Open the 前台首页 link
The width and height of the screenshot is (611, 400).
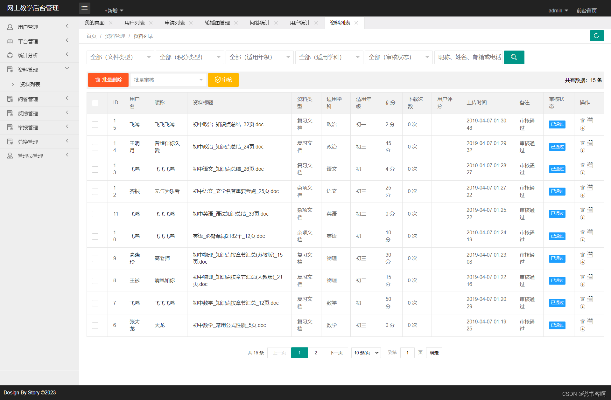(x=586, y=10)
